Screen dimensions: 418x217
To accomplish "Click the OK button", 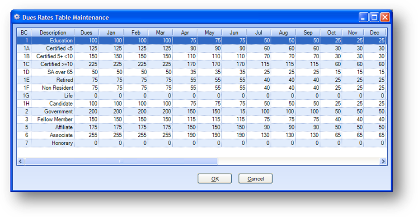I will pyautogui.click(x=215, y=179).
